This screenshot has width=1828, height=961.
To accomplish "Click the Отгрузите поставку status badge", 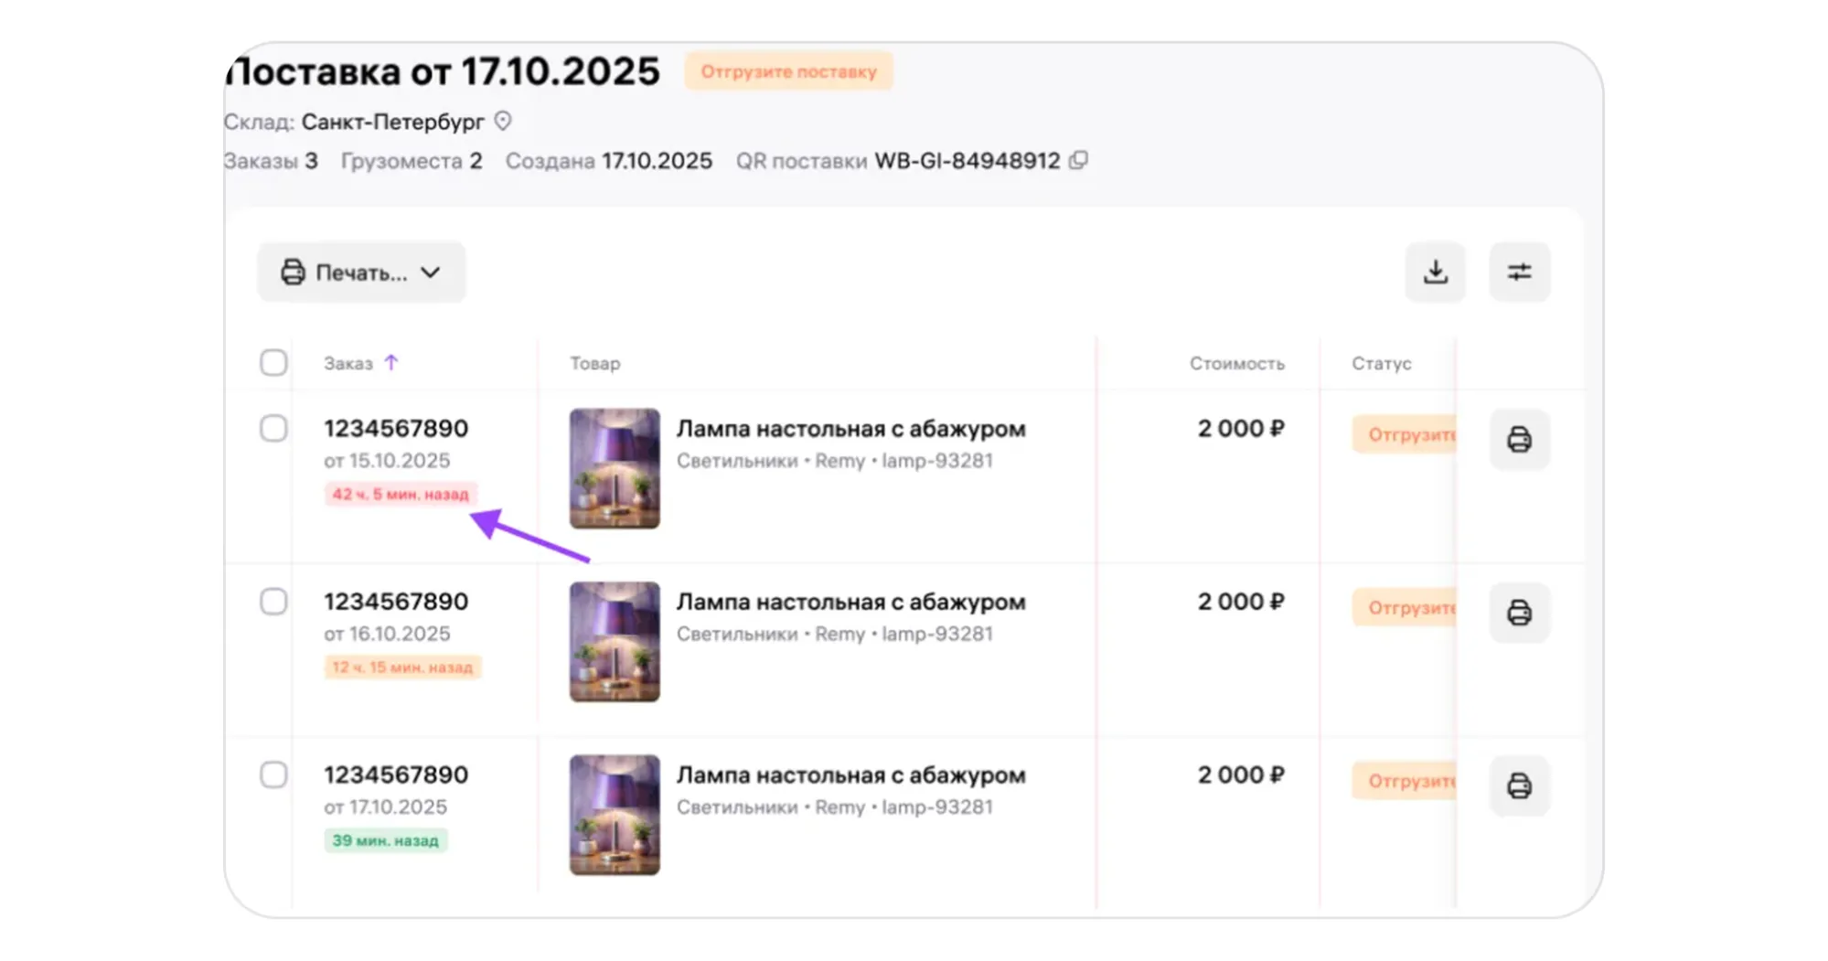I will 788,71.
